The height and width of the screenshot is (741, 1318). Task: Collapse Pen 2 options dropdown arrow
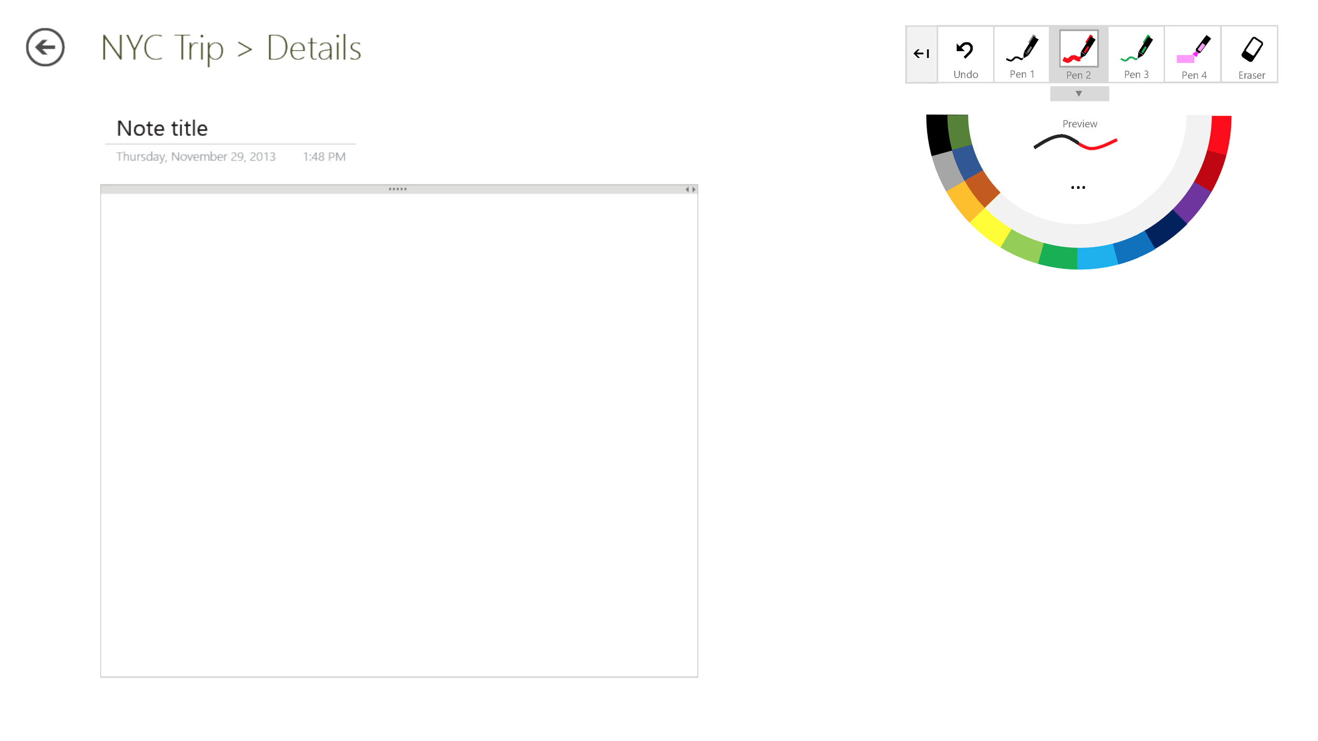click(1079, 94)
